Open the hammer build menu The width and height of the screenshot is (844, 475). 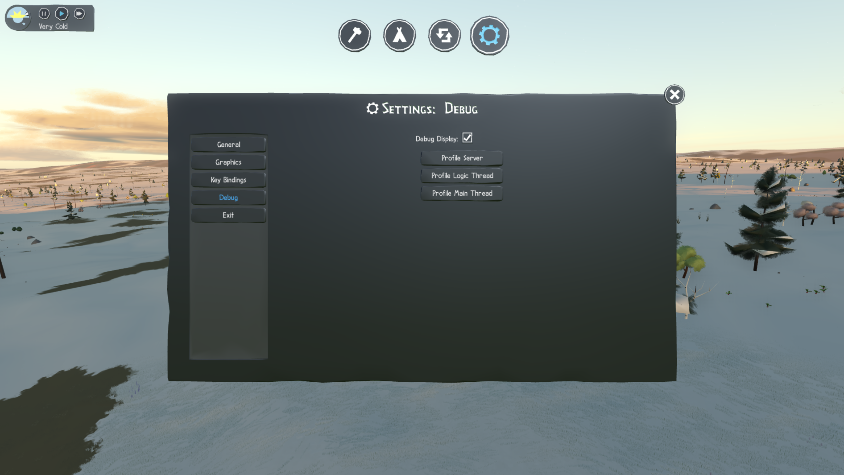[355, 35]
